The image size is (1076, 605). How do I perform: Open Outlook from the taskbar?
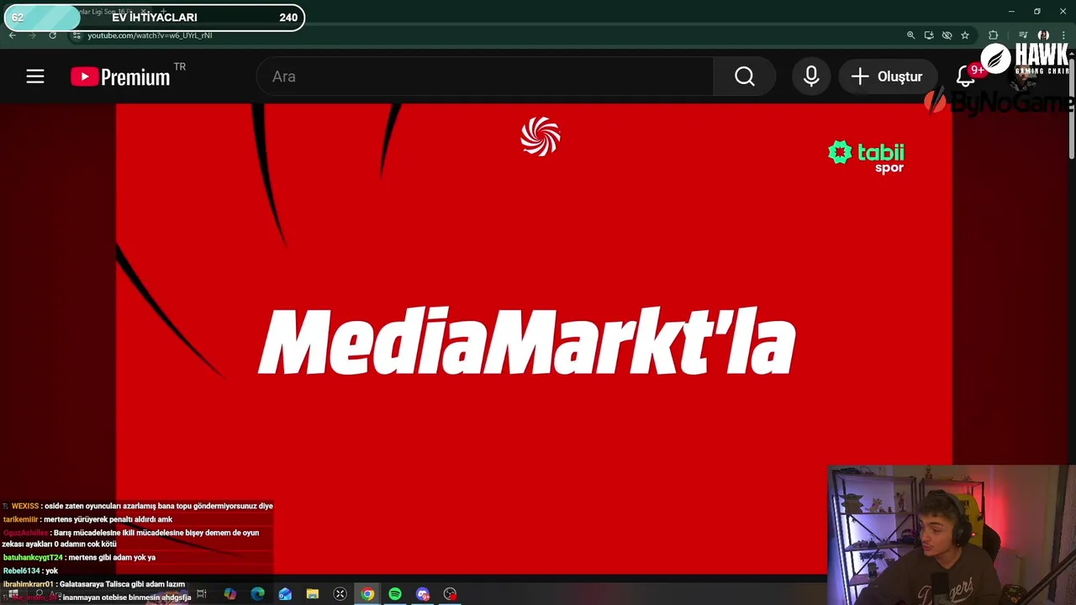[x=285, y=594]
